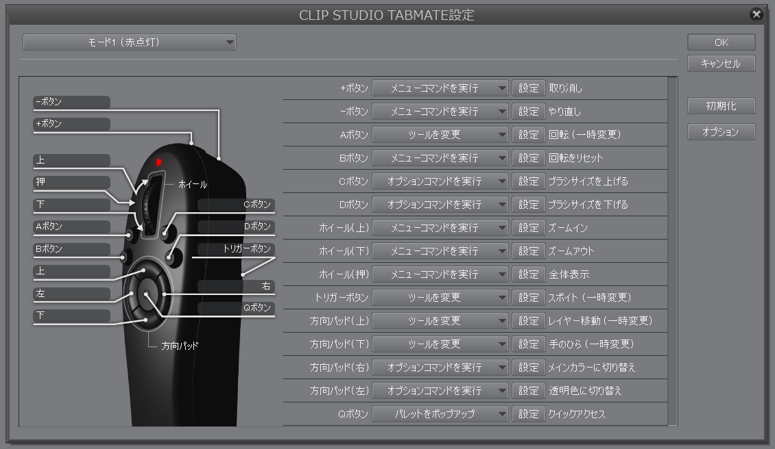The height and width of the screenshot is (449, 775).
Task: Select the +ボタン label on device diagram
Action: point(71,124)
